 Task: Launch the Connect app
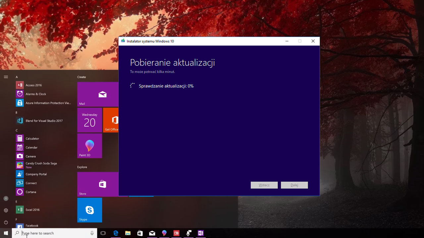point(43,183)
